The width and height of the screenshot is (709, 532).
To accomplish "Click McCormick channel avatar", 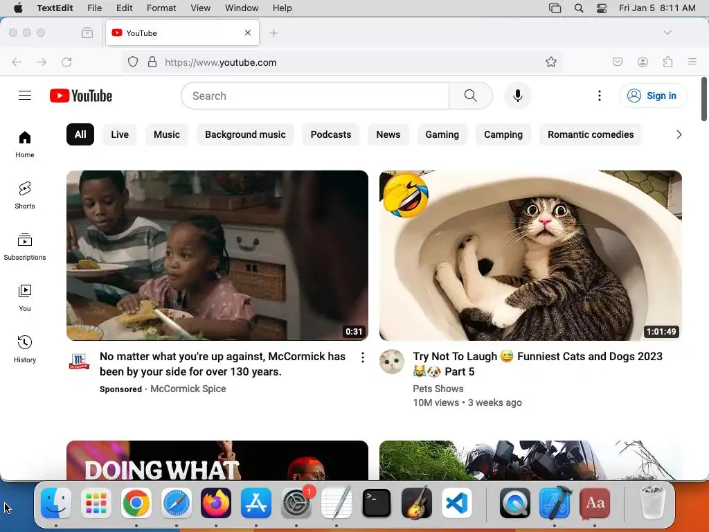I will 79,362.
